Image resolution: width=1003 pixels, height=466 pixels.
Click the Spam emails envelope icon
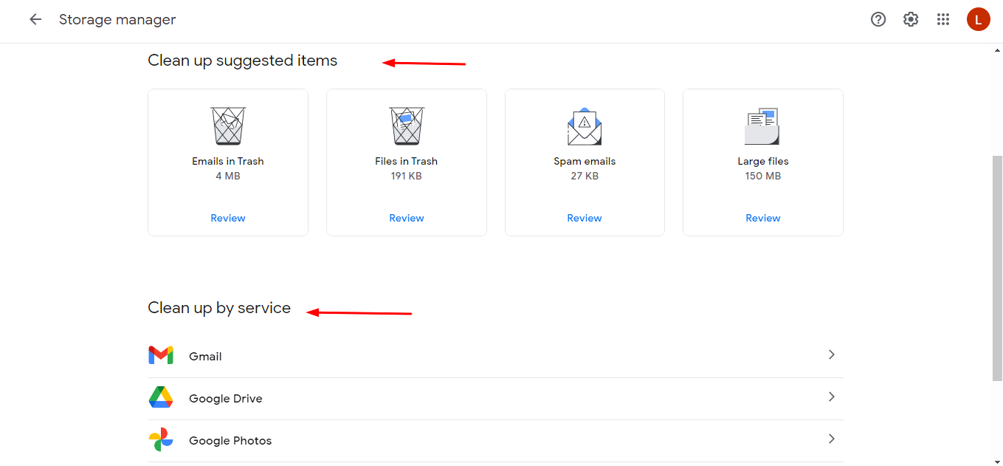point(585,126)
